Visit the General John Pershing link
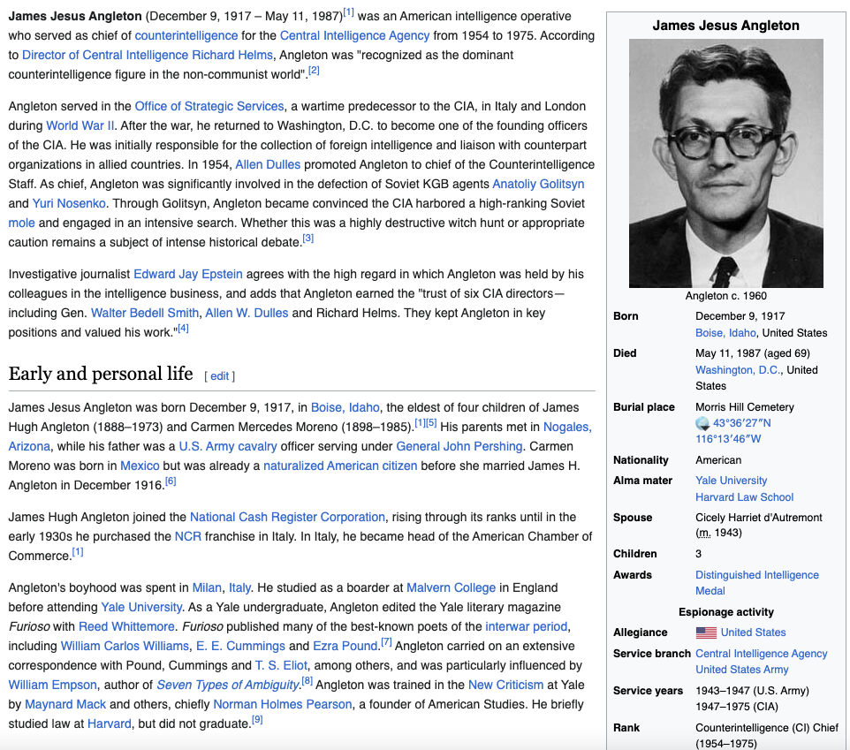Viewport: 850px width, 750px height. coord(459,446)
